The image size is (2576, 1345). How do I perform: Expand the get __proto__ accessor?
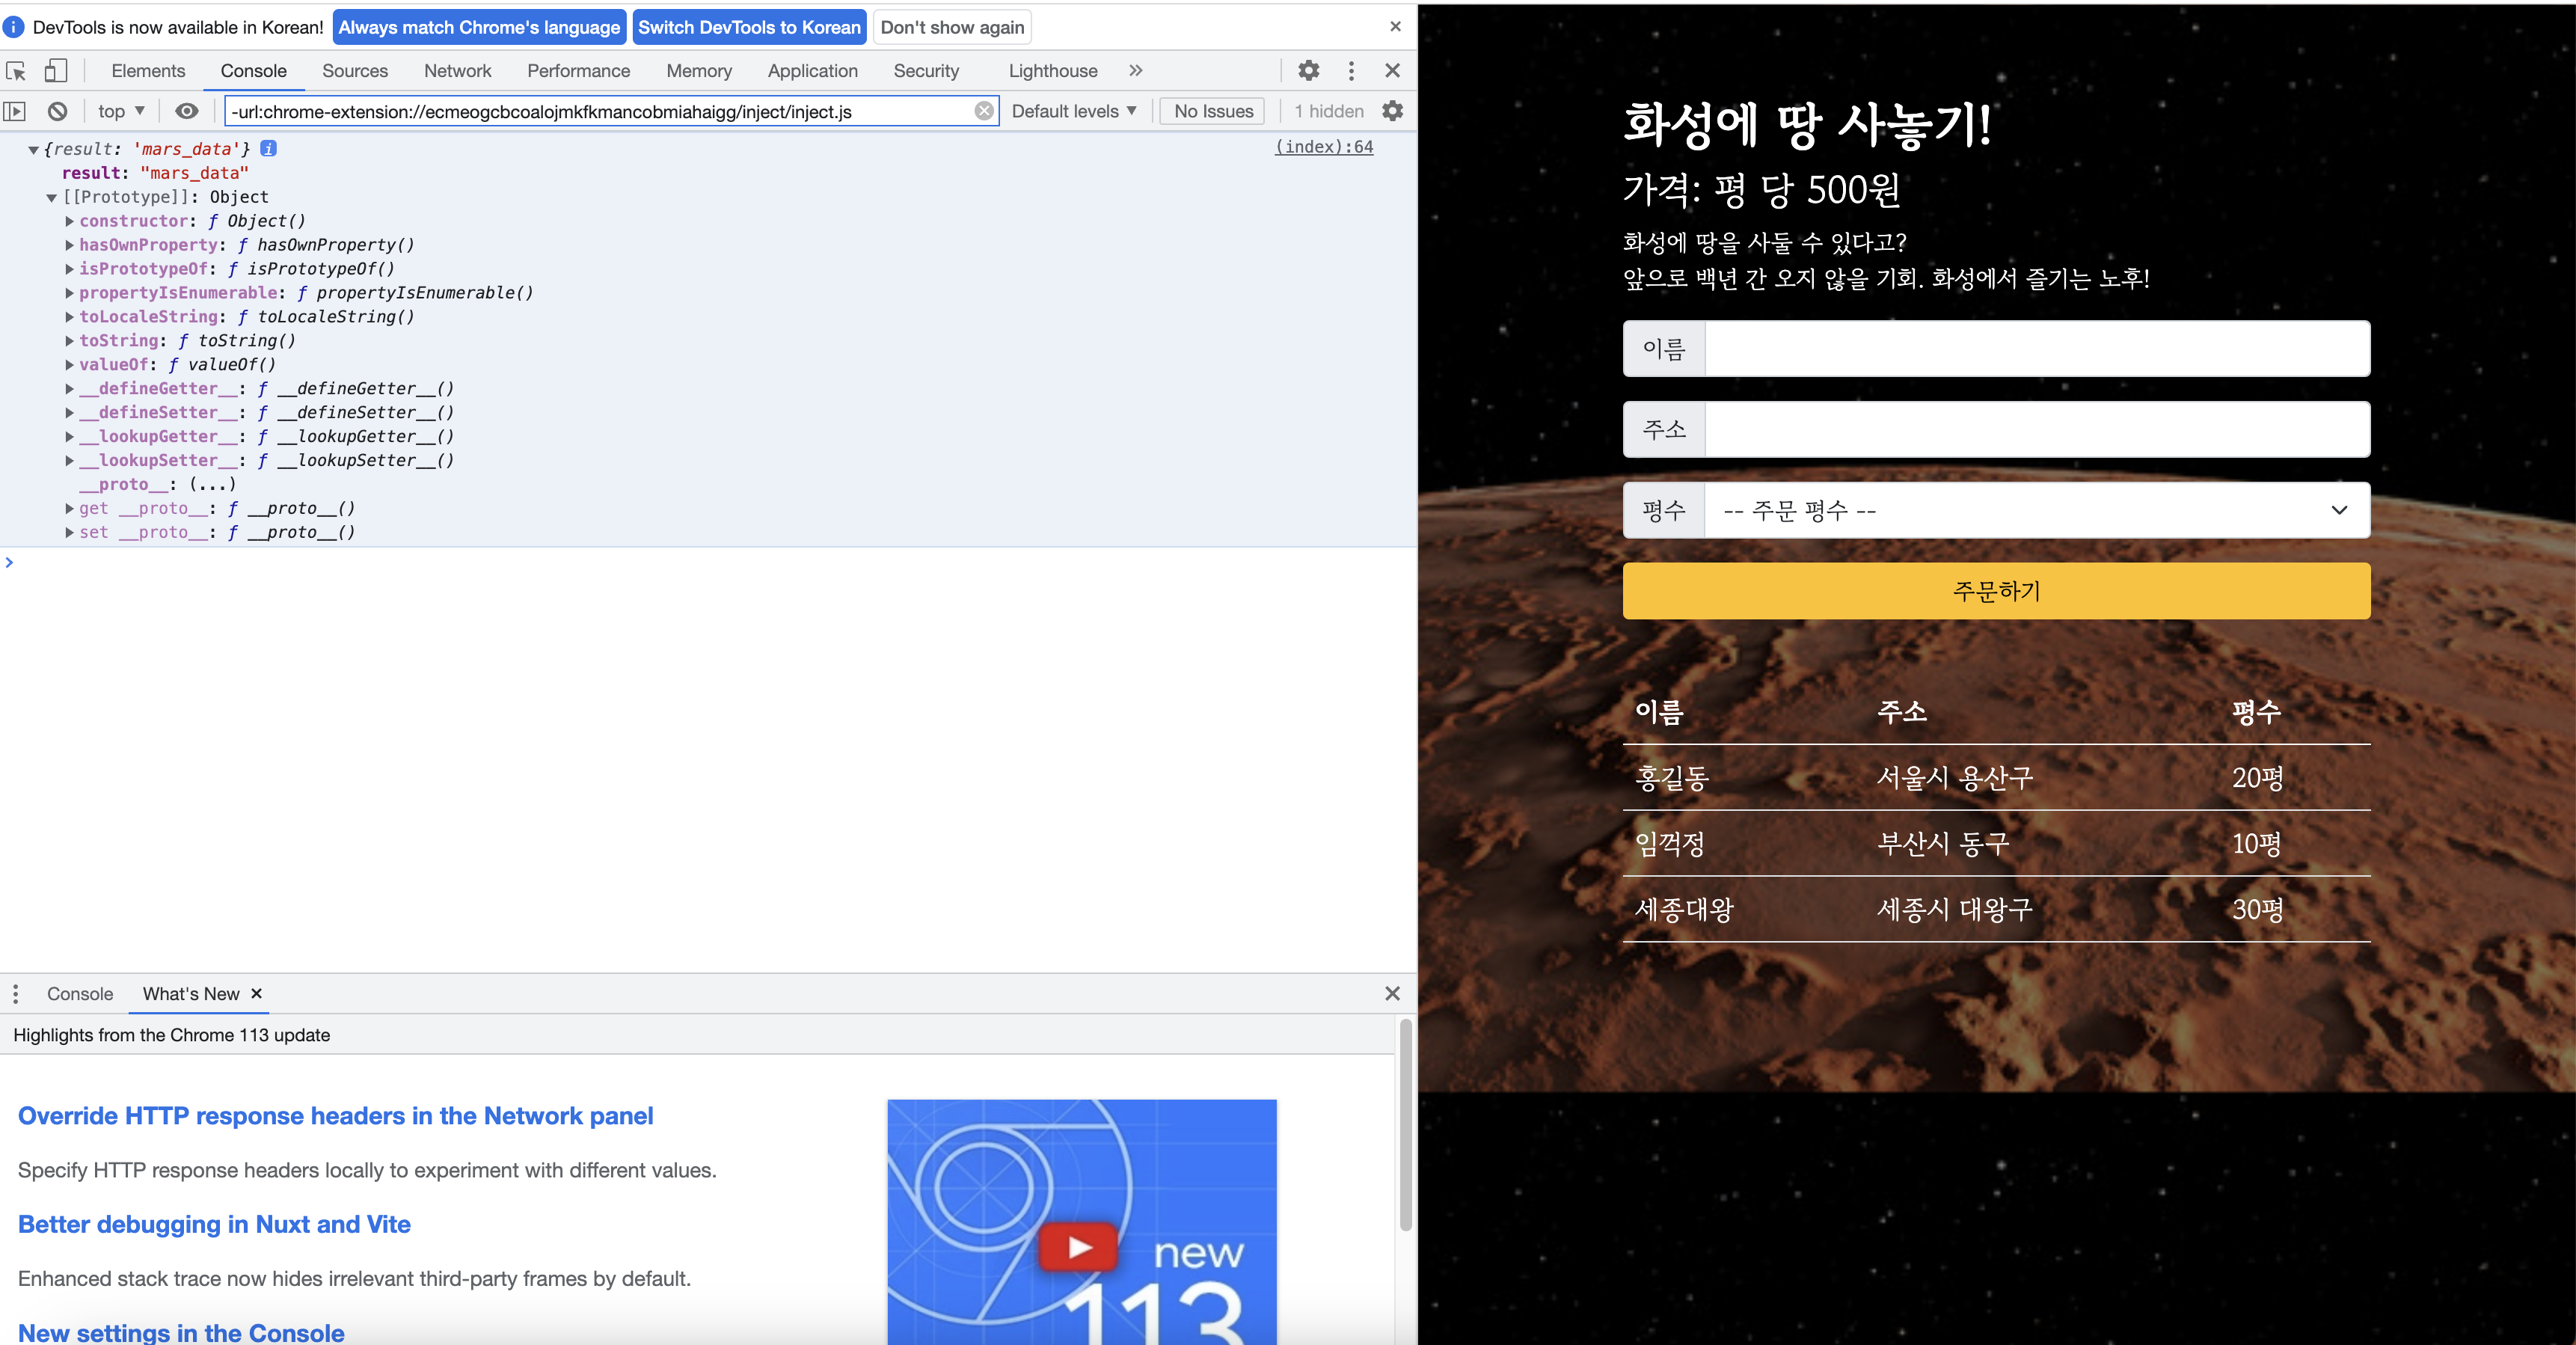69,509
